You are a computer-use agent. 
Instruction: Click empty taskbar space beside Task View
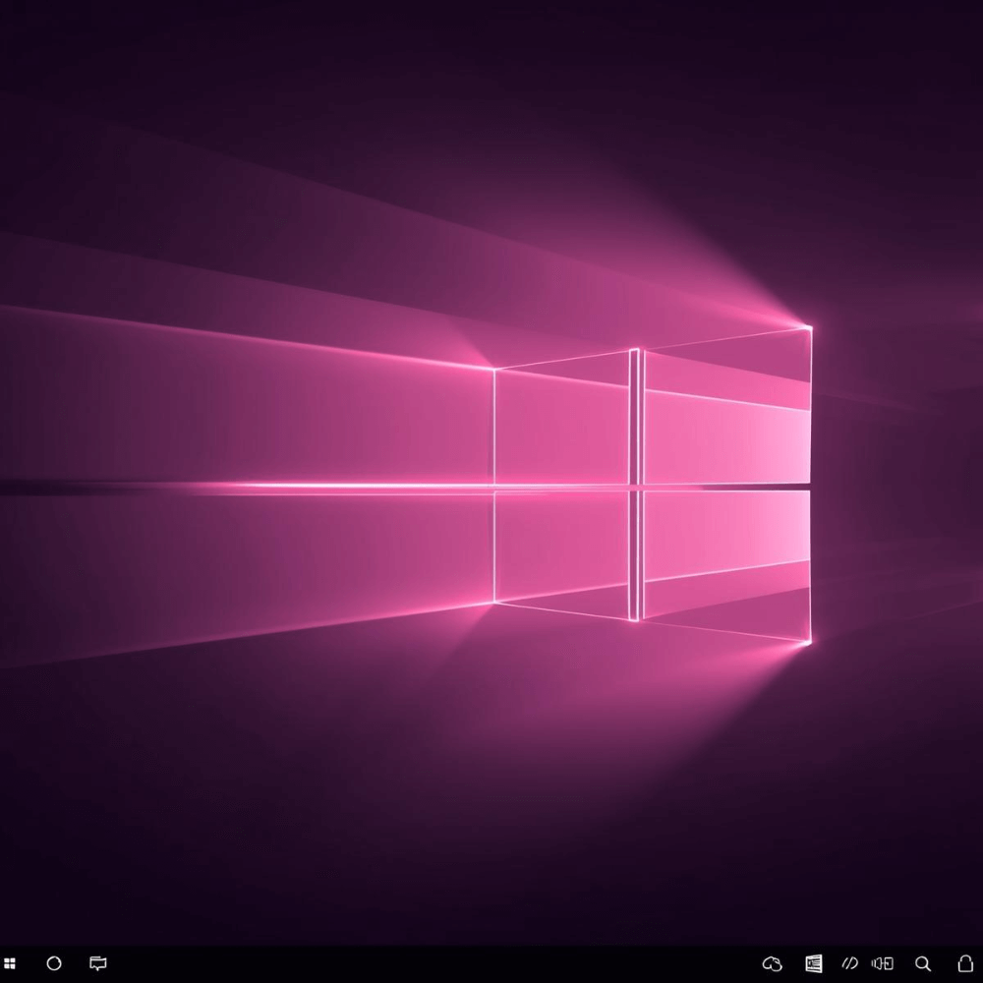pyautogui.click(x=393, y=963)
